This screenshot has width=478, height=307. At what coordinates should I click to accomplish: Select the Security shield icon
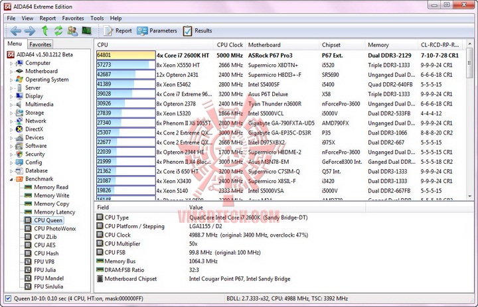pyautogui.click(x=19, y=154)
